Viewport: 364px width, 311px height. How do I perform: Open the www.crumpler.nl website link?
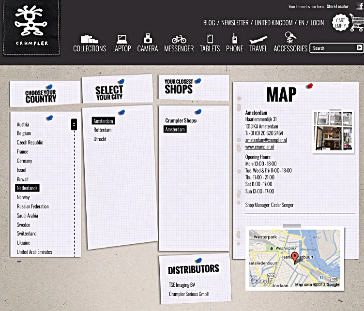click(x=259, y=147)
